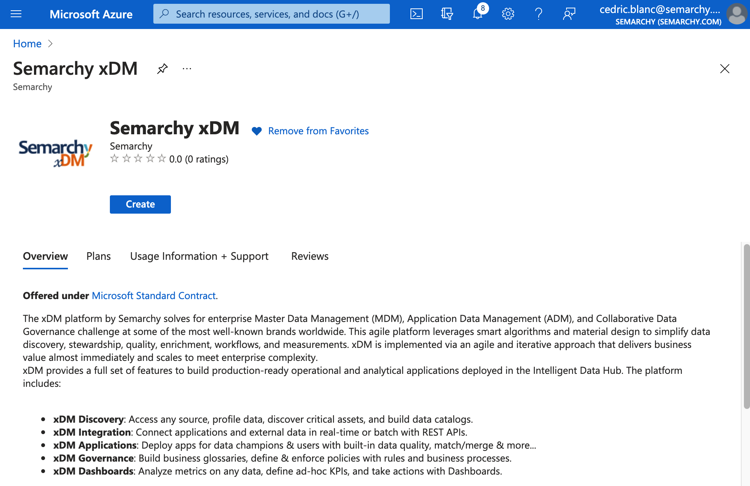The image size is (750, 486).
Task: Open the feedback icon in header
Action: click(569, 14)
